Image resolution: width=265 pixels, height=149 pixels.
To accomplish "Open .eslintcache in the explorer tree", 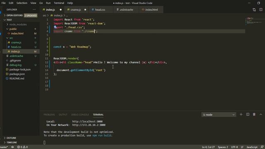I will pos(21,56).
